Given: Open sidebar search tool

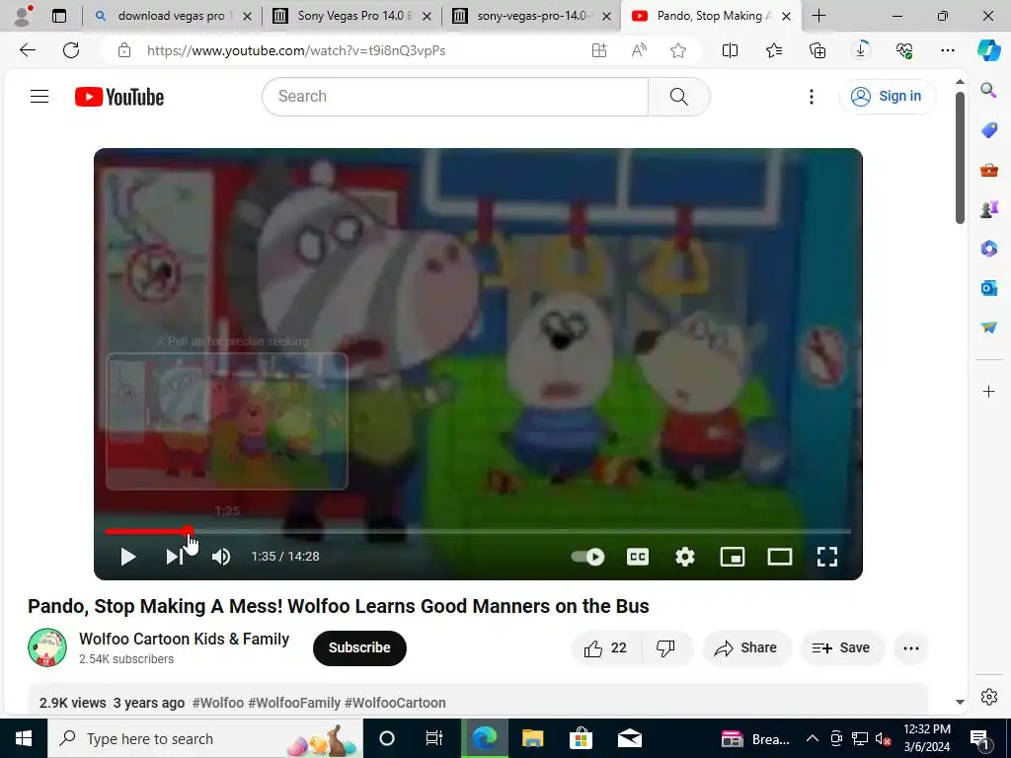Looking at the screenshot, I should pyautogui.click(x=988, y=90).
